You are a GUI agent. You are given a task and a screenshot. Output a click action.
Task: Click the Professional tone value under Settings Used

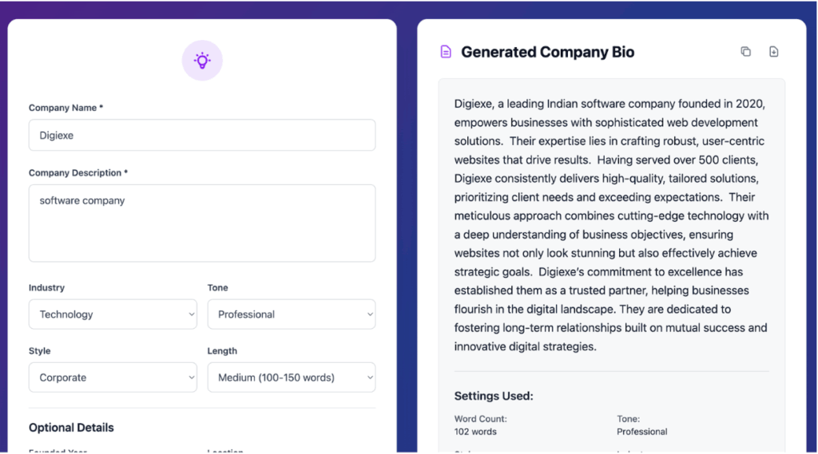tap(642, 432)
